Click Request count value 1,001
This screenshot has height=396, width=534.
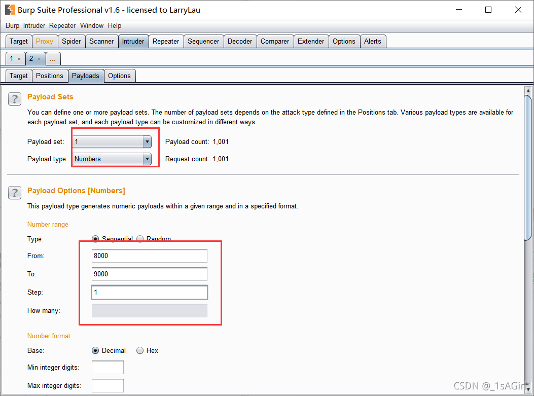pyautogui.click(x=221, y=159)
